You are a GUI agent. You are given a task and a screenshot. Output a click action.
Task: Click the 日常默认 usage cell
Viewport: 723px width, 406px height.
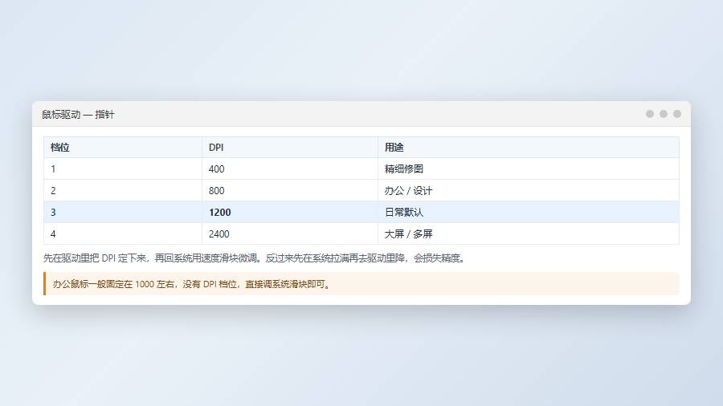529,212
